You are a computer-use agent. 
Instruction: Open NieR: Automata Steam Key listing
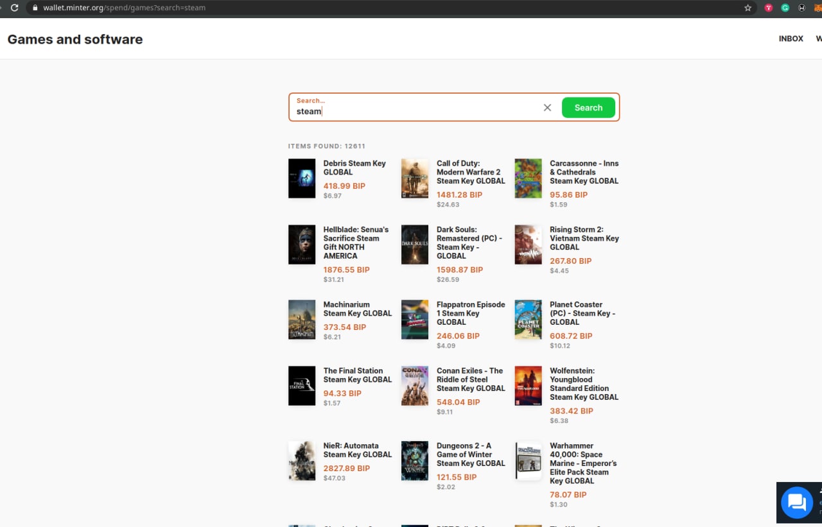pos(358,450)
